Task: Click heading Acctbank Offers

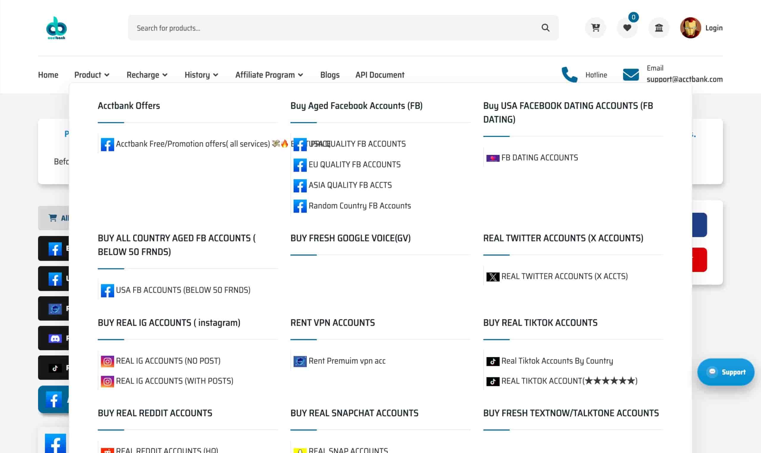Action: 129,106
